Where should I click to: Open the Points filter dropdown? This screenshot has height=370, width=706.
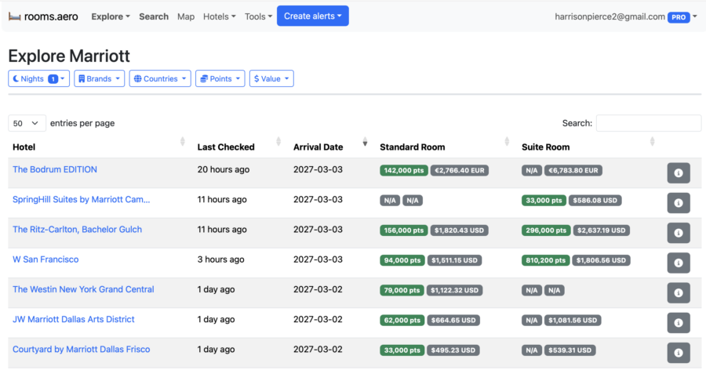coord(220,78)
